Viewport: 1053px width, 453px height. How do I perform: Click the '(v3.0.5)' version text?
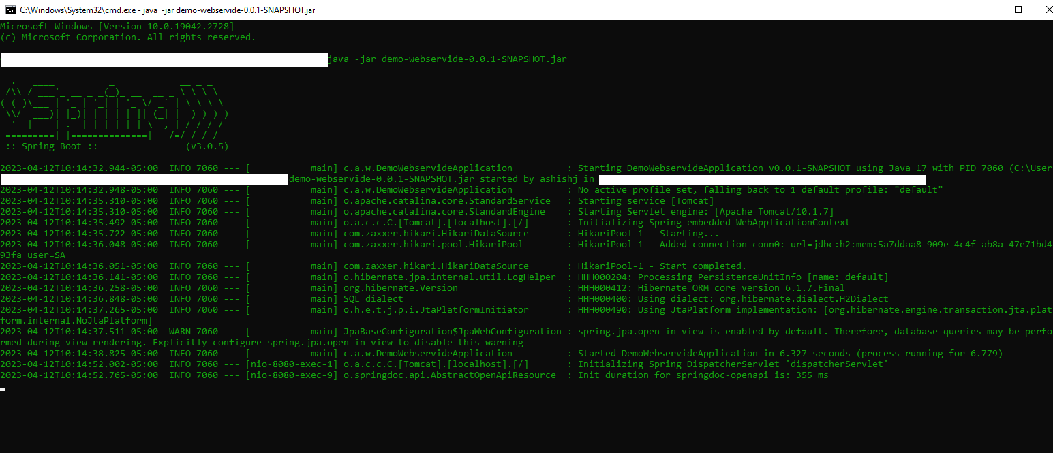tap(207, 146)
